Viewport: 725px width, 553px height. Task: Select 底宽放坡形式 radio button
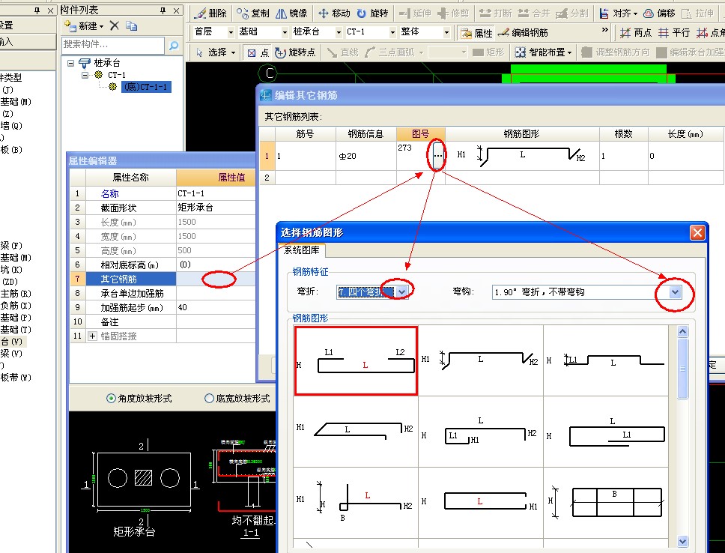pos(209,399)
